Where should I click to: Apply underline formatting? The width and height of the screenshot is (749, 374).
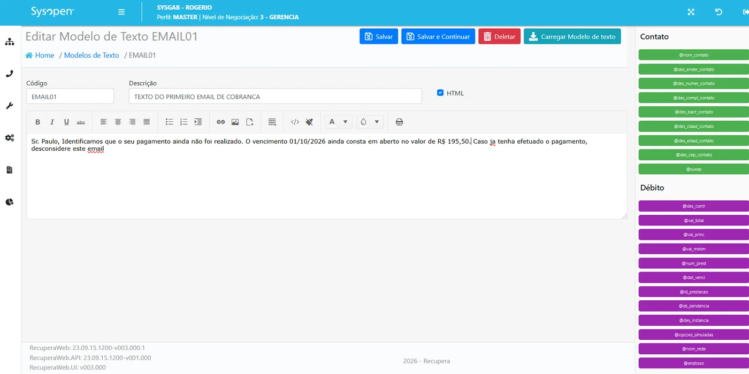(x=66, y=122)
